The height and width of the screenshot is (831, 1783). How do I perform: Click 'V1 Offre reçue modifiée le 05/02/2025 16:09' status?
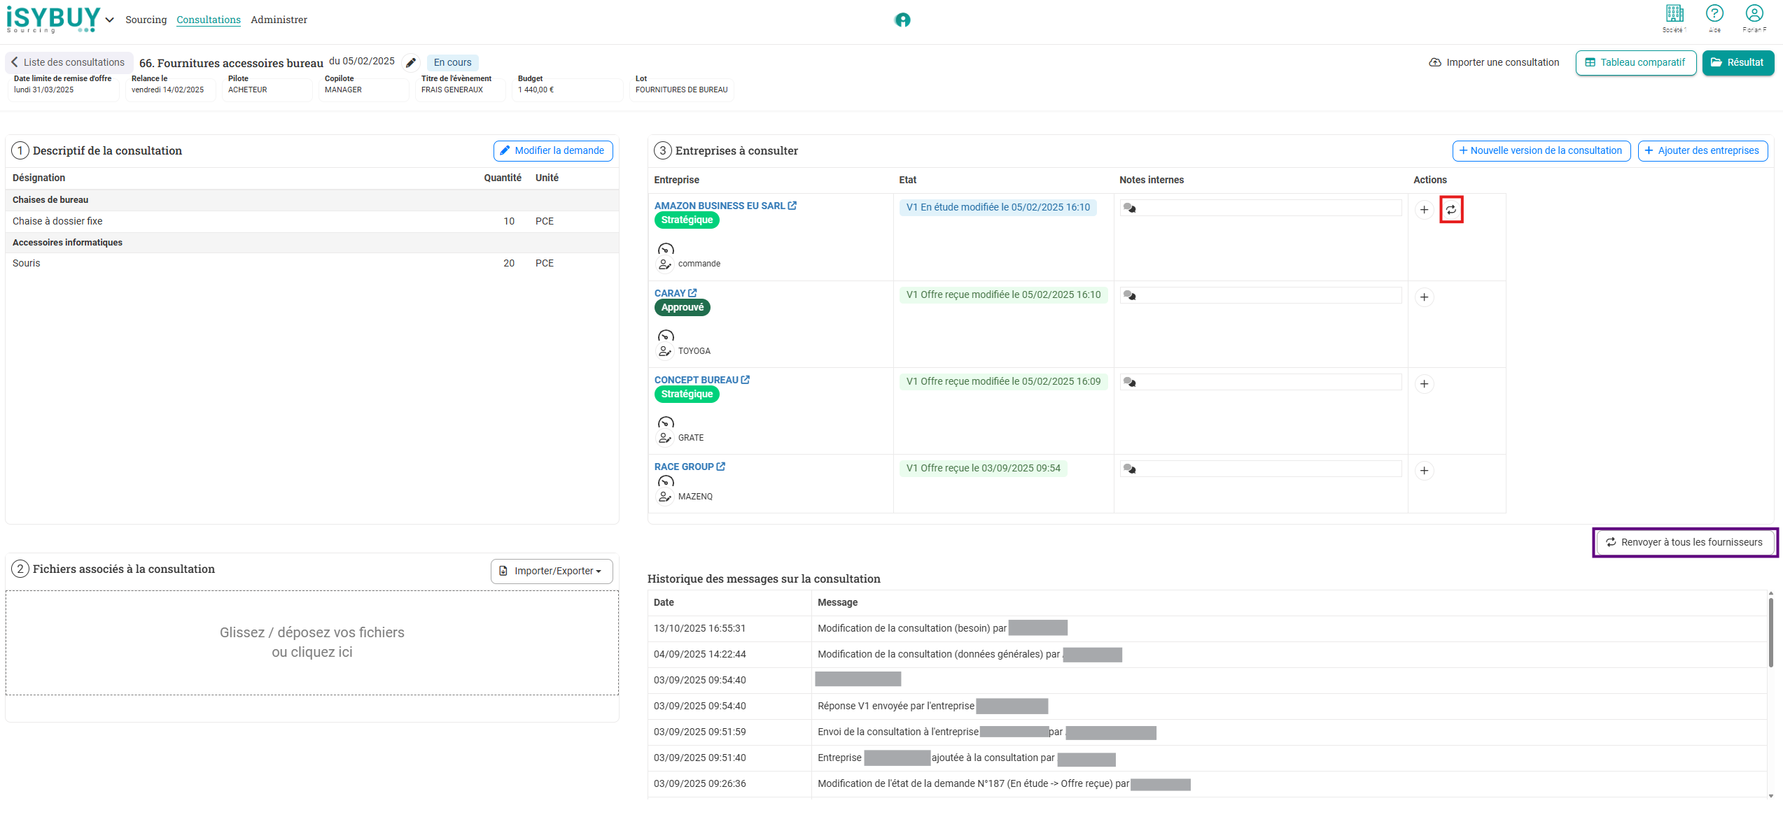(x=1003, y=381)
